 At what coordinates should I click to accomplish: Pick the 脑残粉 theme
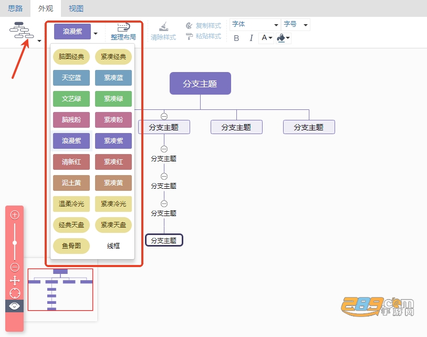point(71,120)
